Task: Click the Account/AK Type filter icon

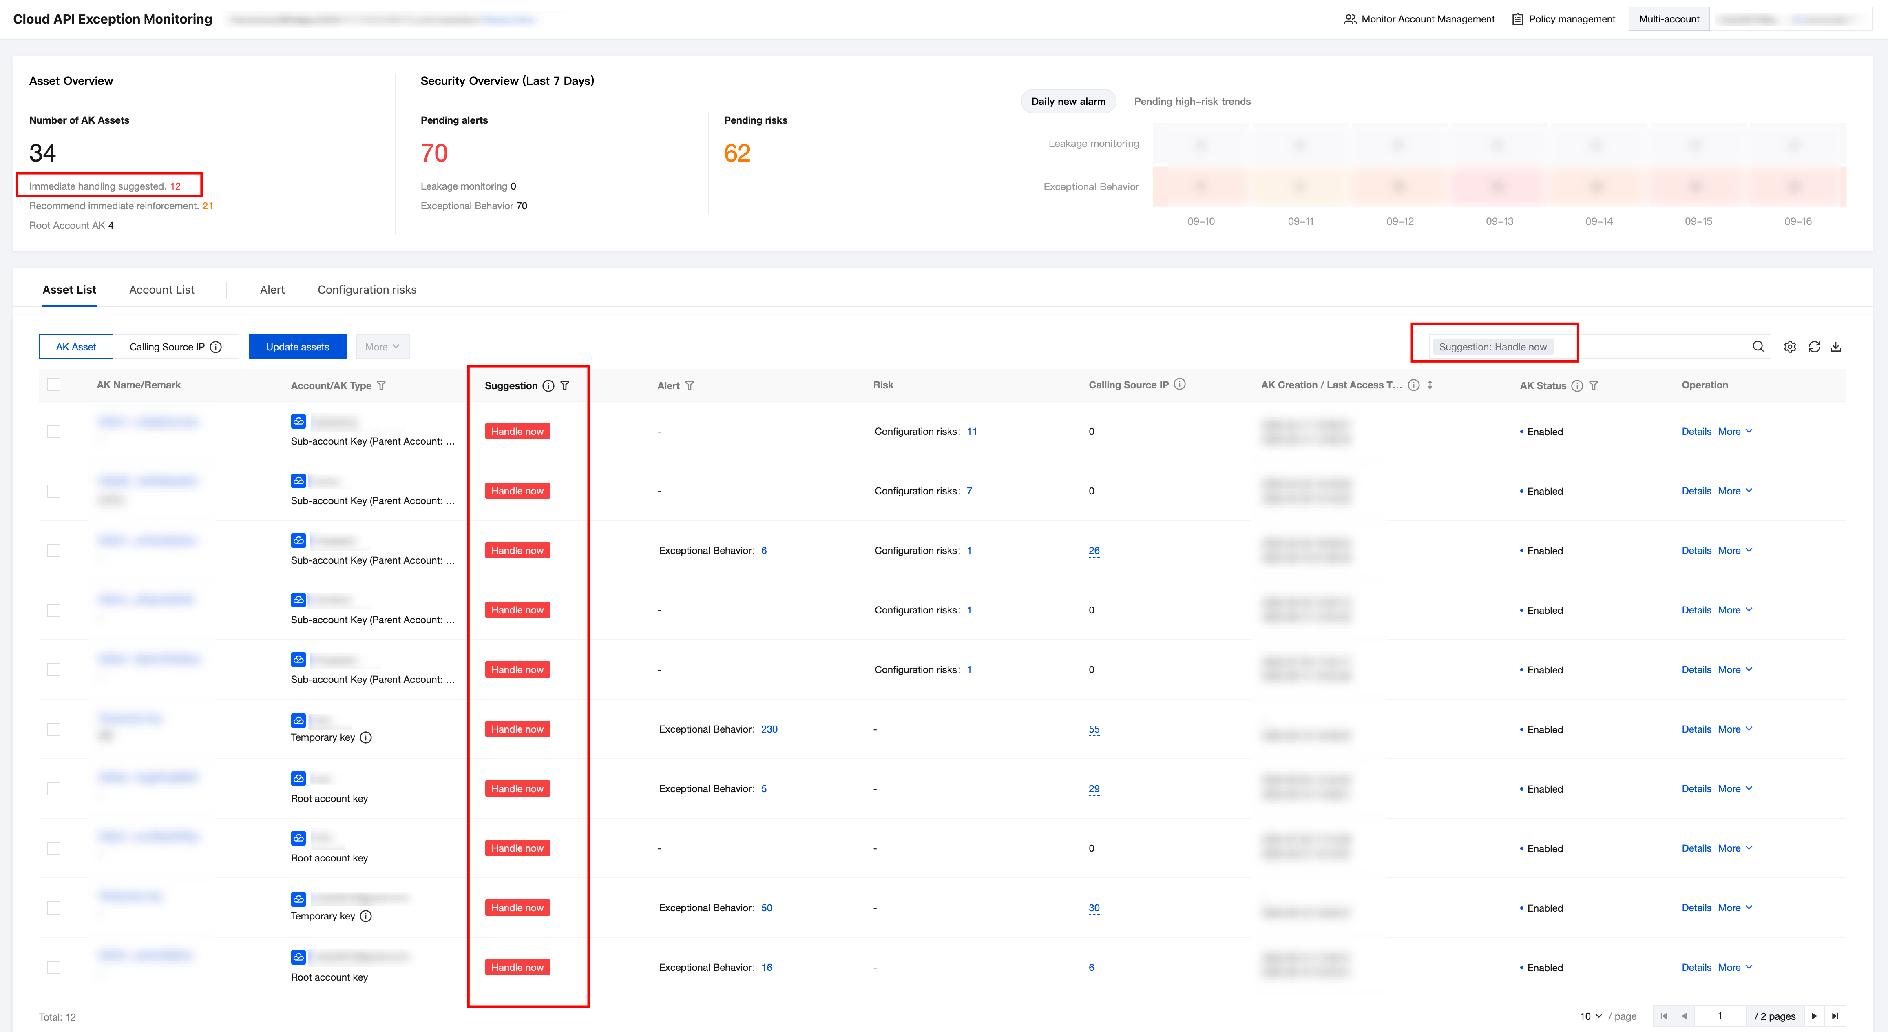Action: coord(381,385)
